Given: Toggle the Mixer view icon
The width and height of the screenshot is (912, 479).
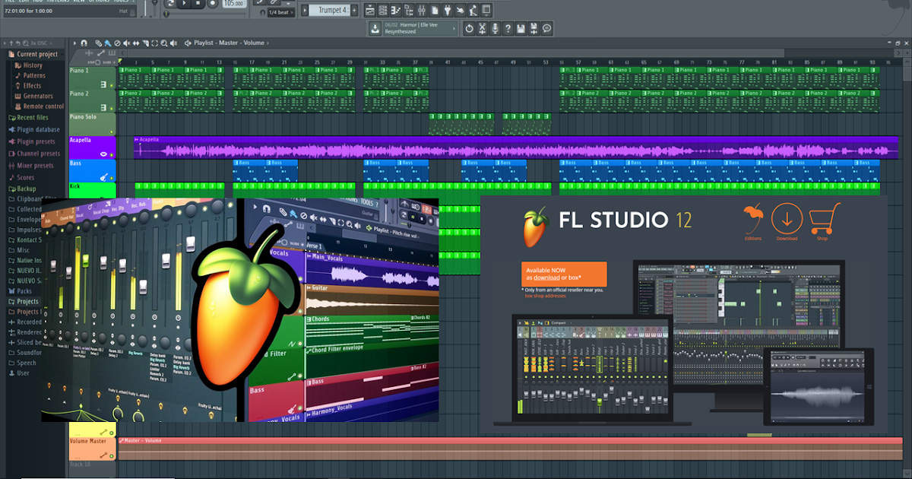Looking at the screenshot, I should click(x=421, y=10).
